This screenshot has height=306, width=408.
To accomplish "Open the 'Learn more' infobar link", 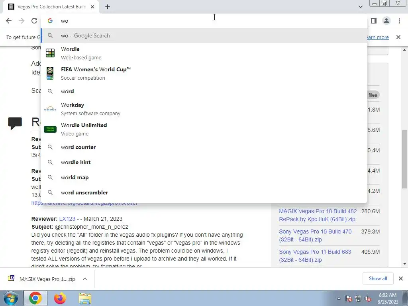I will 378,37.
